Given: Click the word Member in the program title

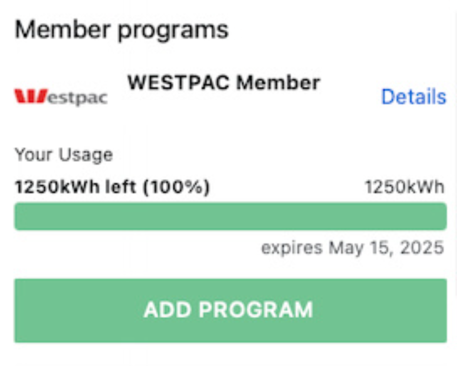Looking at the screenshot, I should click(278, 83).
